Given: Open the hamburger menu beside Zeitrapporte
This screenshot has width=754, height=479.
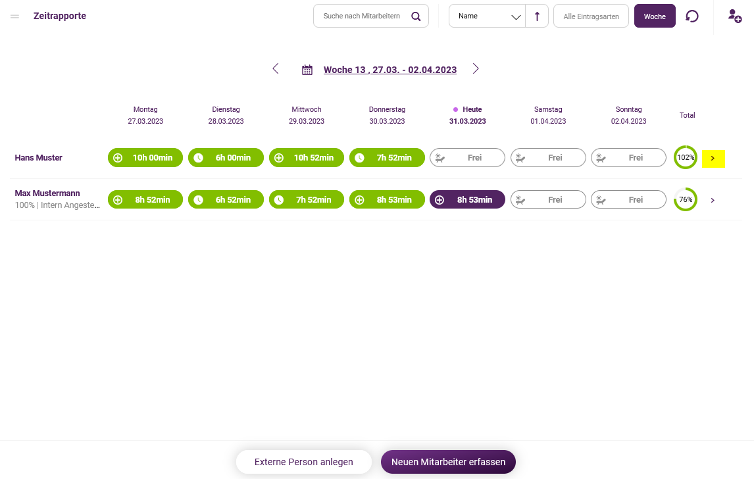Looking at the screenshot, I should tap(15, 16).
